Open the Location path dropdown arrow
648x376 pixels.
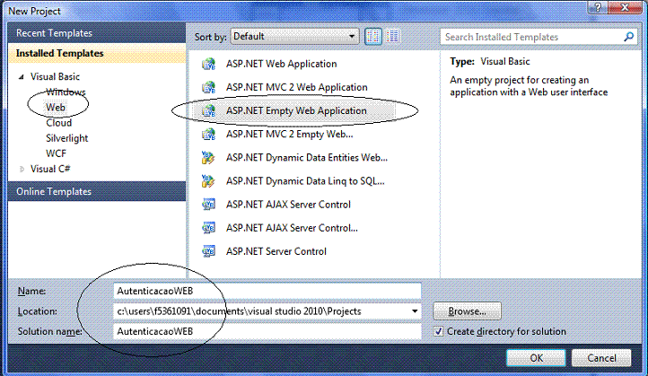(415, 311)
